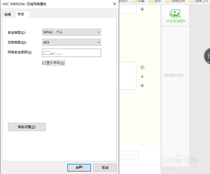Screen dimensions: 210x174
Task: Toggle the 显示字符 checkbox
Action: [44, 63]
